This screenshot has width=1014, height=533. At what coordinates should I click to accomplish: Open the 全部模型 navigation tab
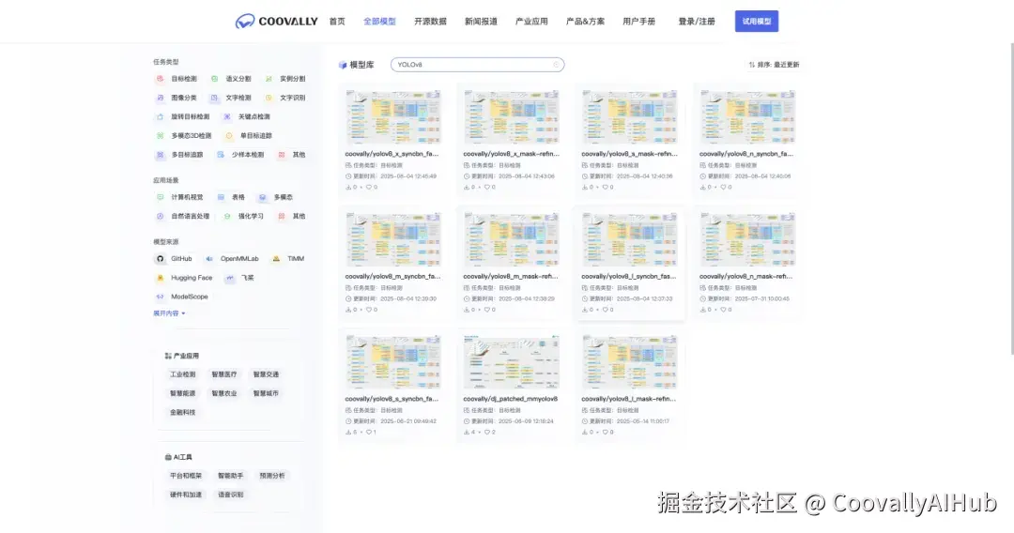coord(379,22)
